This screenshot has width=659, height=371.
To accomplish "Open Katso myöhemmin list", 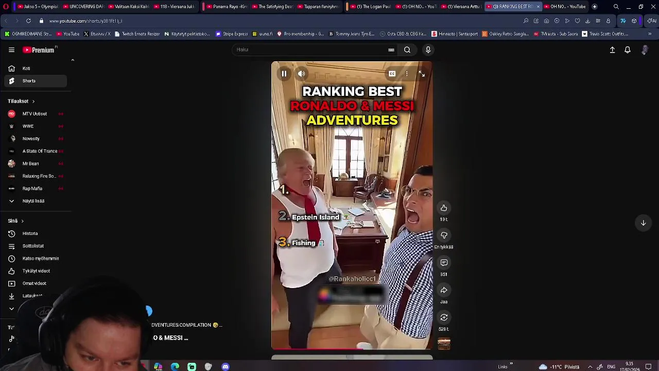I will [35, 259].
